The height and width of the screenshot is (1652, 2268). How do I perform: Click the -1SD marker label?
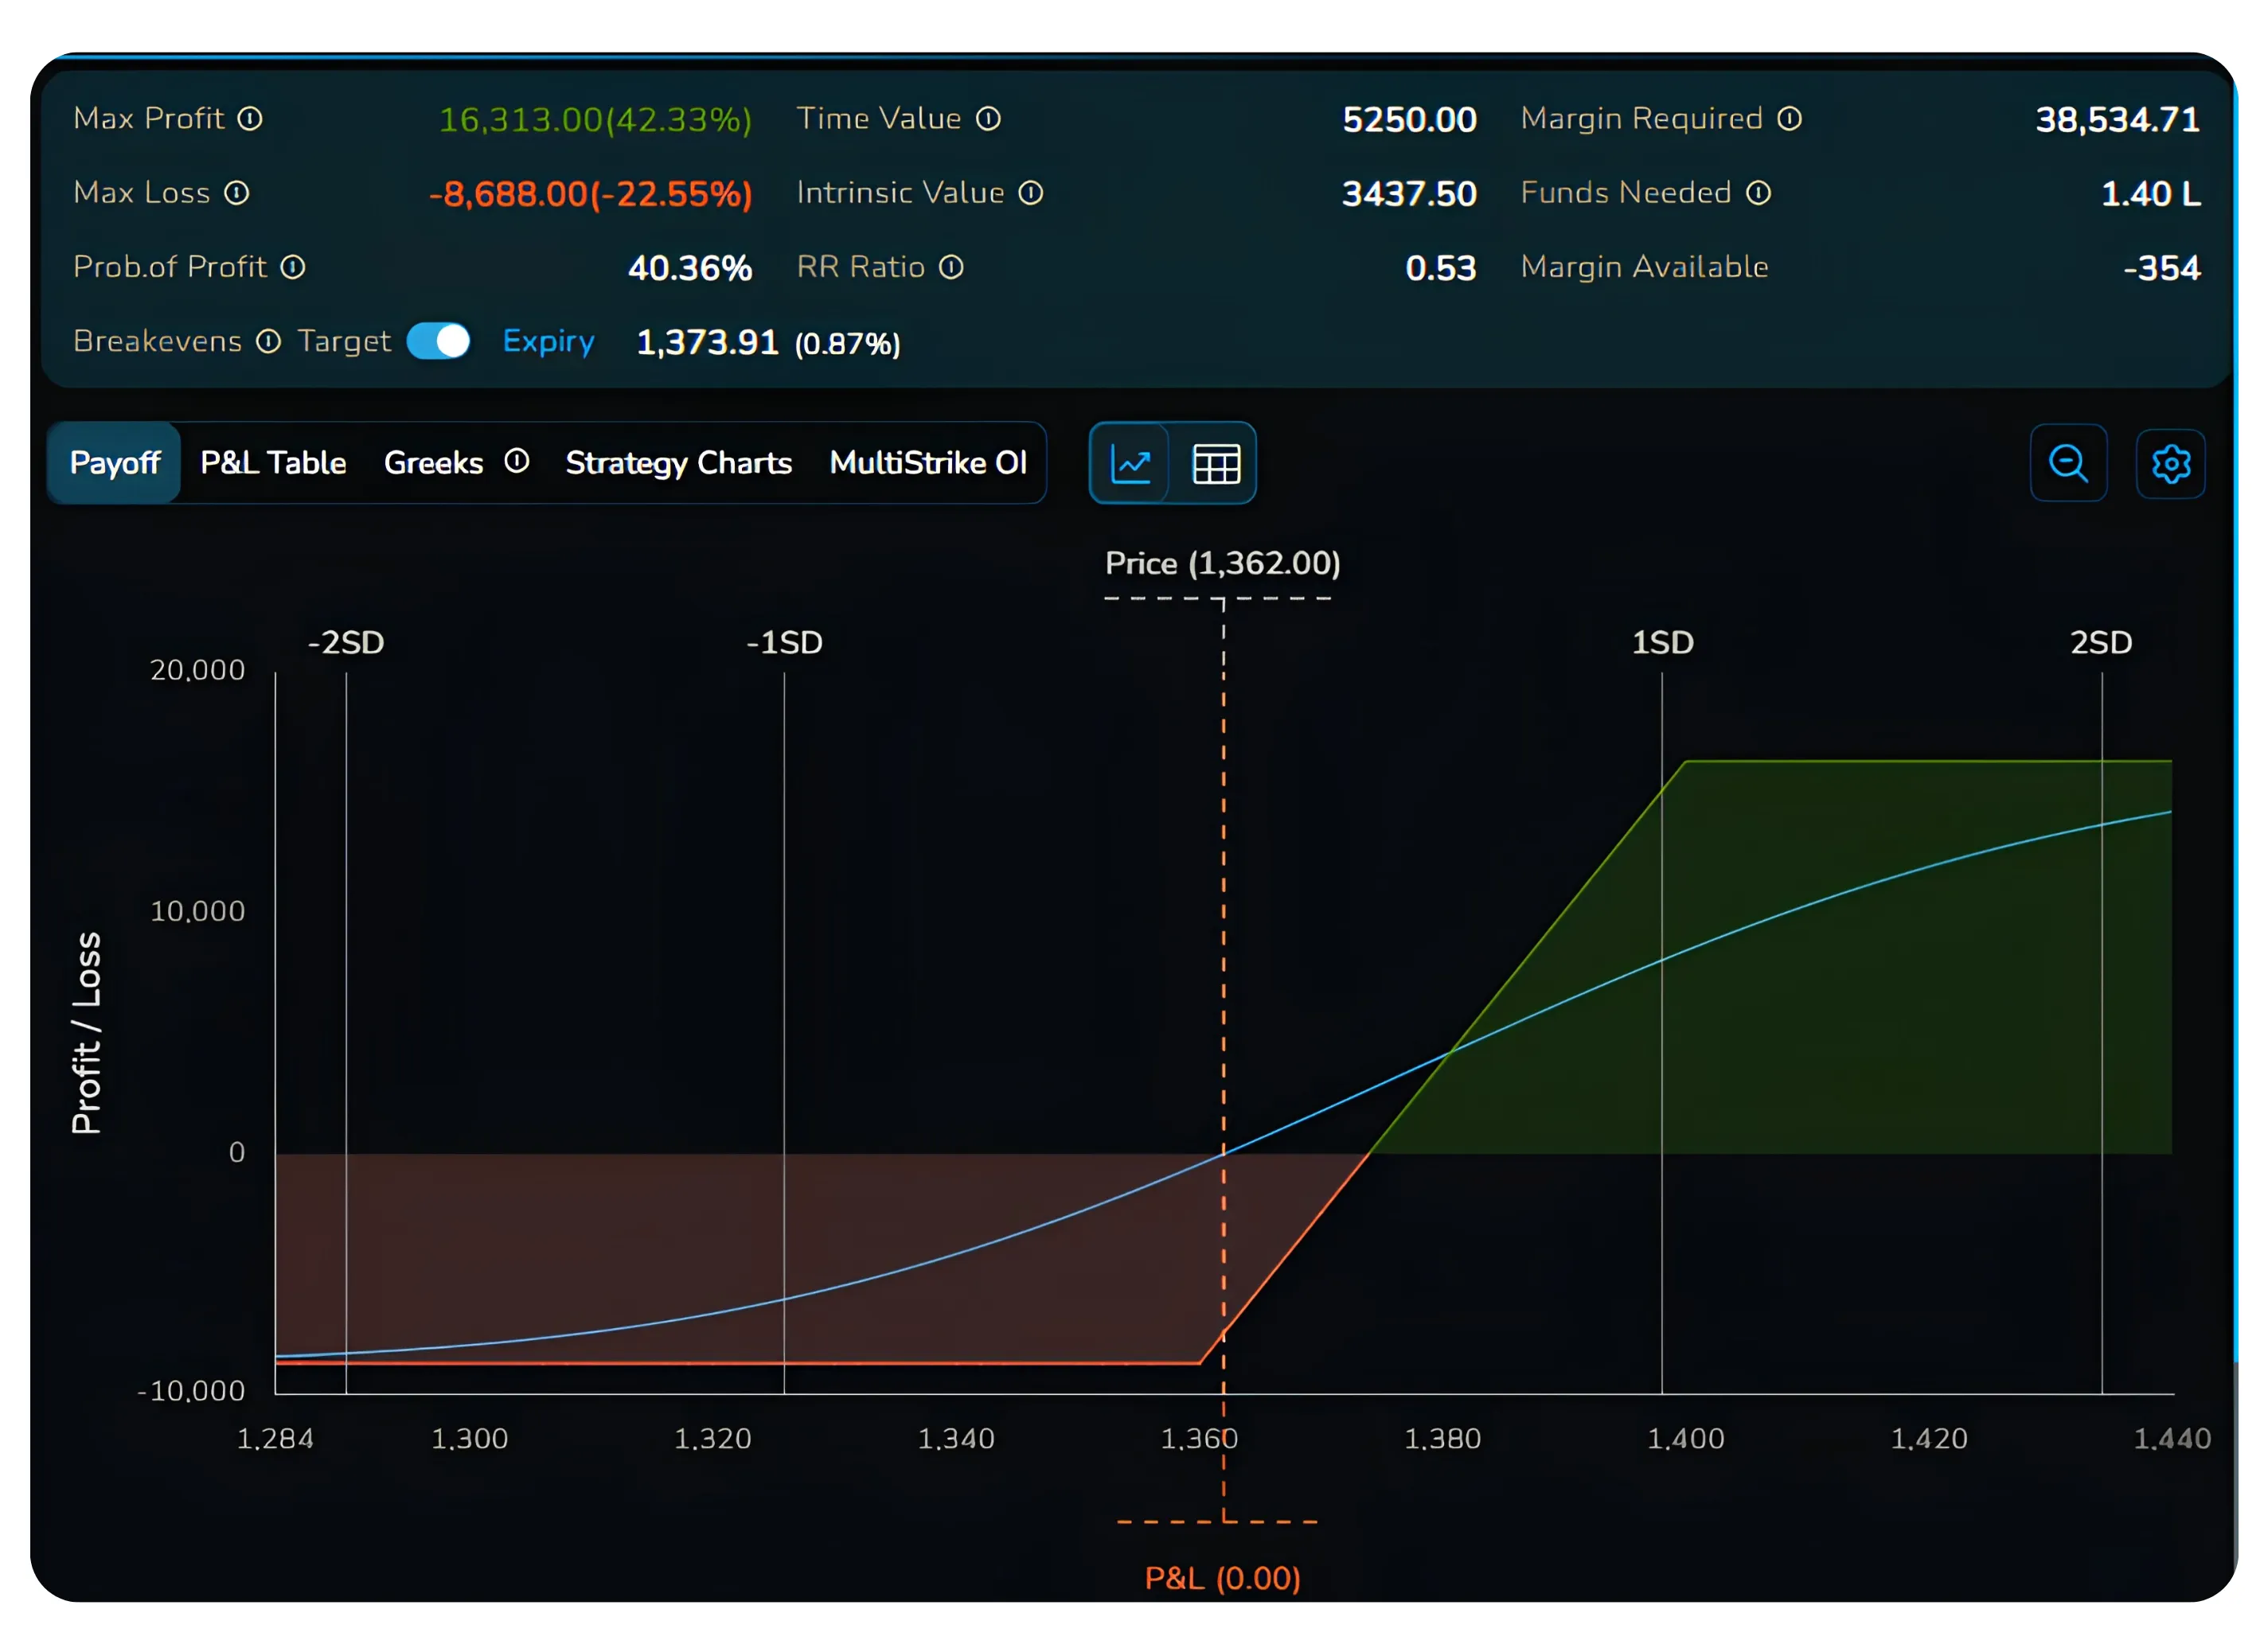click(784, 642)
